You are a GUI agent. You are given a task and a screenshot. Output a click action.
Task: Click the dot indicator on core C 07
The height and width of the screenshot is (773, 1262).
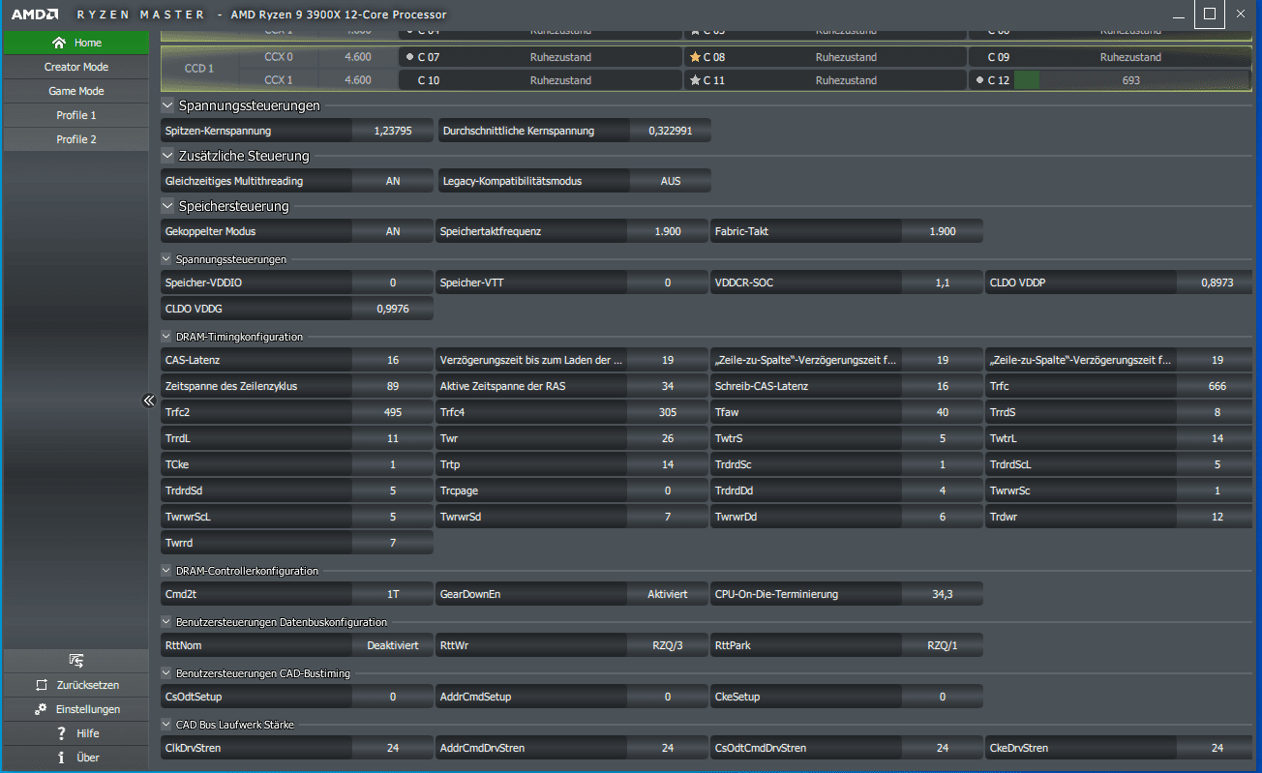pyautogui.click(x=409, y=57)
